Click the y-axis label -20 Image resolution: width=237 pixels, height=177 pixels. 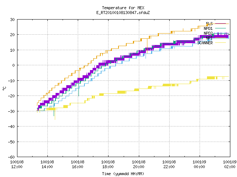11,96
